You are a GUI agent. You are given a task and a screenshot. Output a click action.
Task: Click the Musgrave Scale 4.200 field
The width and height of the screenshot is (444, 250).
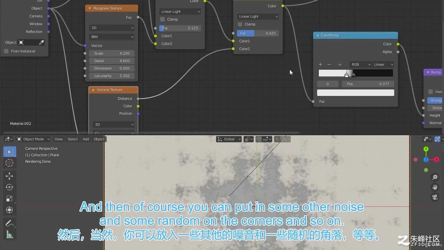112,53
